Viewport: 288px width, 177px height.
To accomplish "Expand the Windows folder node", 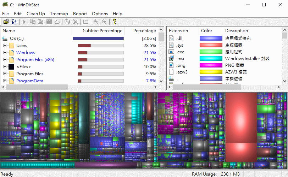I will coord(5,53).
